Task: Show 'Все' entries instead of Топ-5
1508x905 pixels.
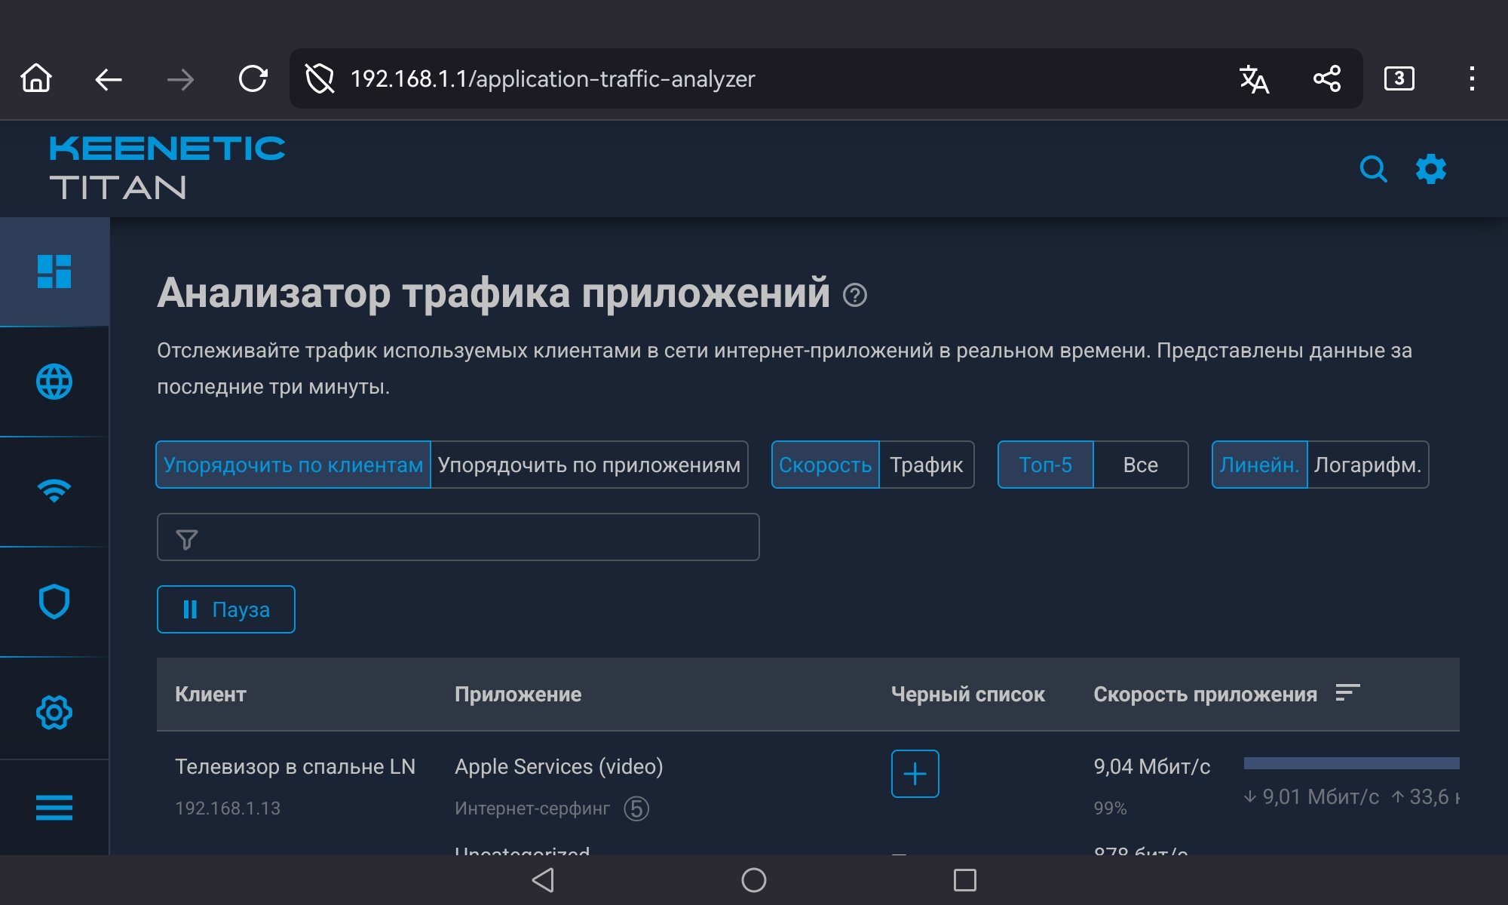Action: 1140,465
